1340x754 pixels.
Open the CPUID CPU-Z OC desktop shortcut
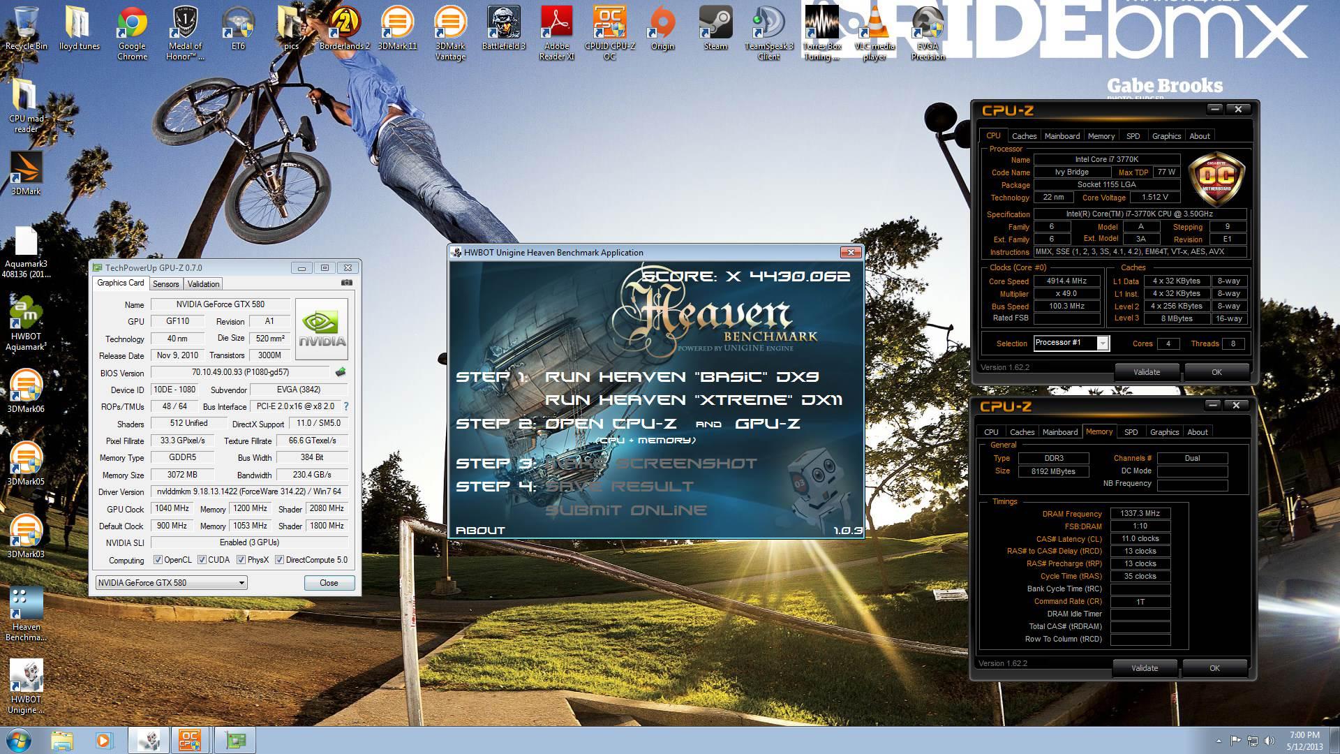coord(609,33)
